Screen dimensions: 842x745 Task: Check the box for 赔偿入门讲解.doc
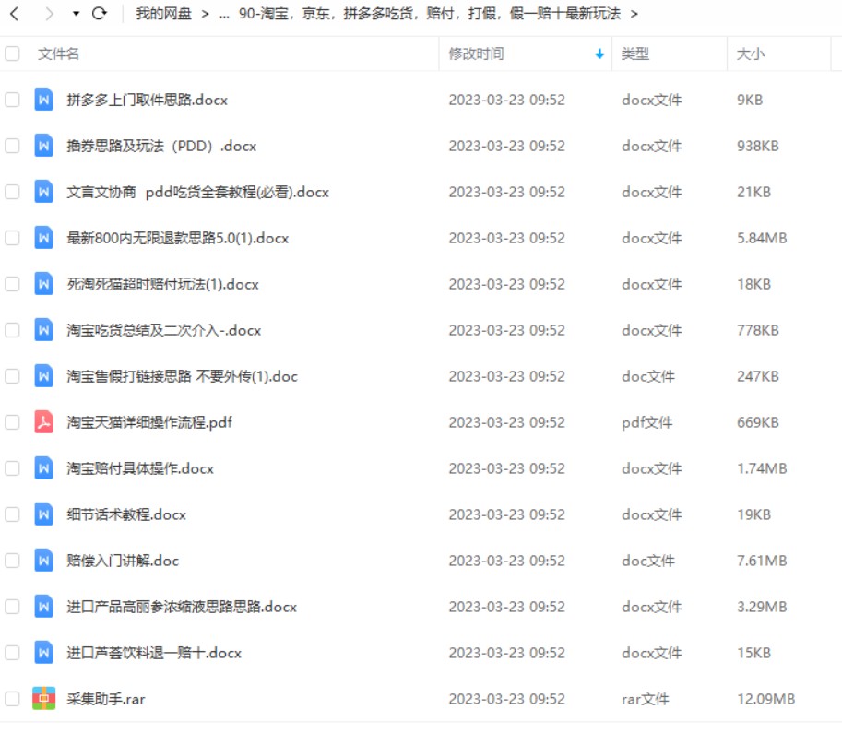(x=12, y=561)
